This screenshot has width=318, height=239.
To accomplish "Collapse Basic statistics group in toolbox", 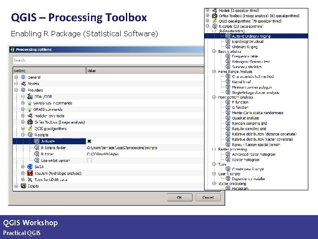I will click(x=214, y=51).
